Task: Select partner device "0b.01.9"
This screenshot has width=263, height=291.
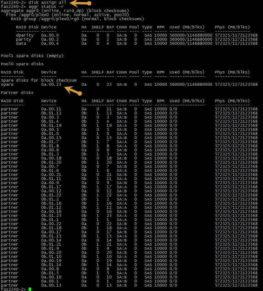Action: [50, 248]
